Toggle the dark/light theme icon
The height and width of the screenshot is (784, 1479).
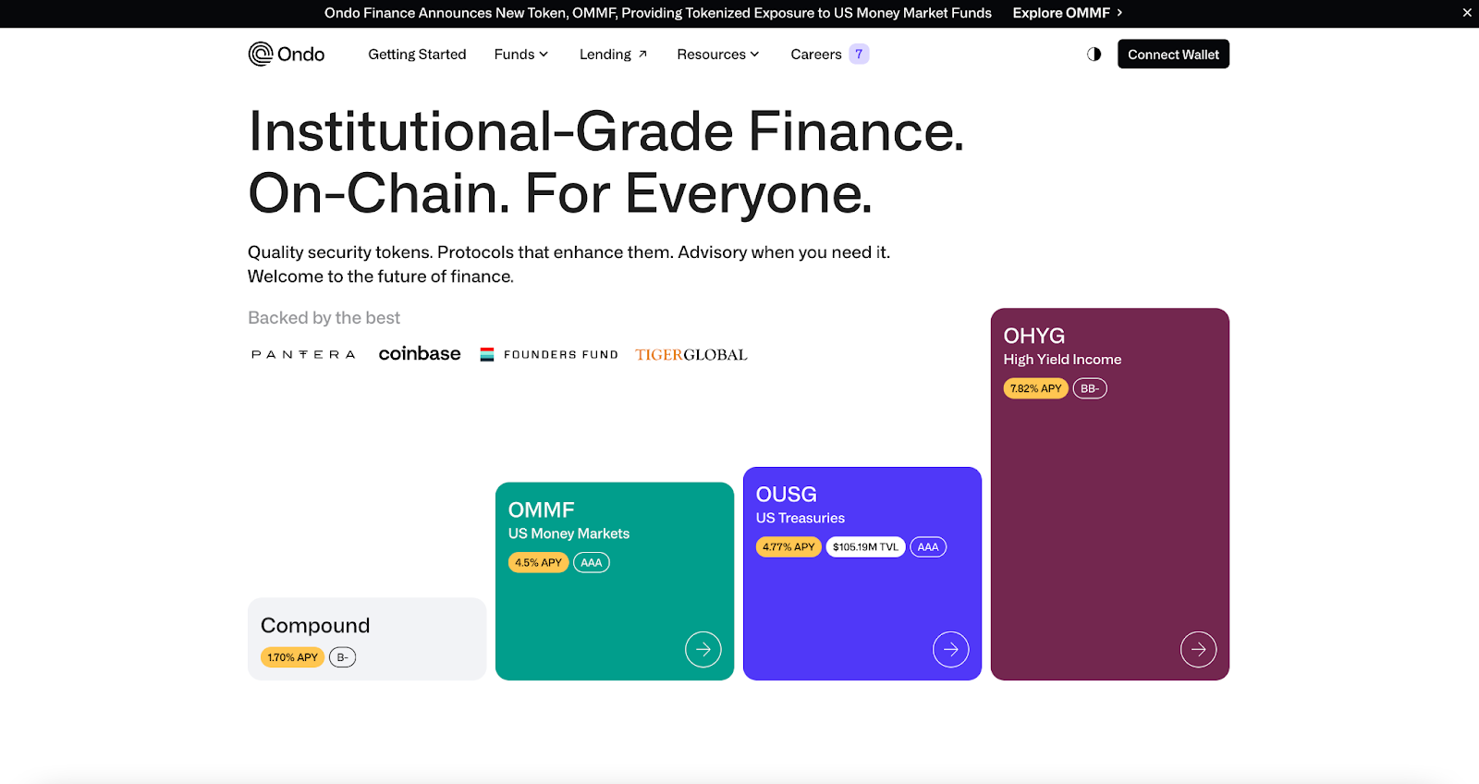pos(1094,55)
